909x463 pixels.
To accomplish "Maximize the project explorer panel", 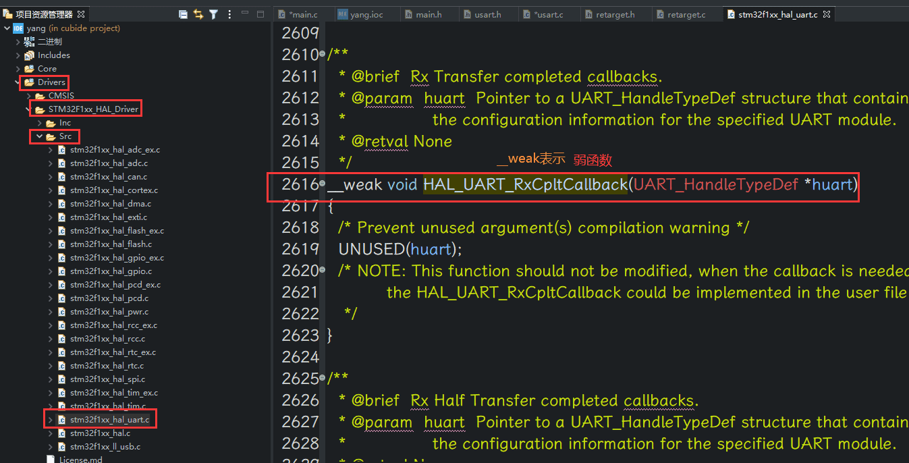I will 260,14.
